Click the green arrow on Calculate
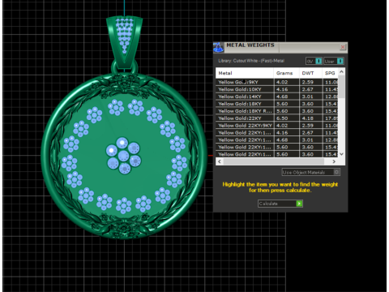 click(x=299, y=204)
